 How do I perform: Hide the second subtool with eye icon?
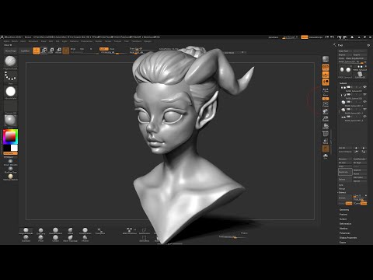click(364, 95)
